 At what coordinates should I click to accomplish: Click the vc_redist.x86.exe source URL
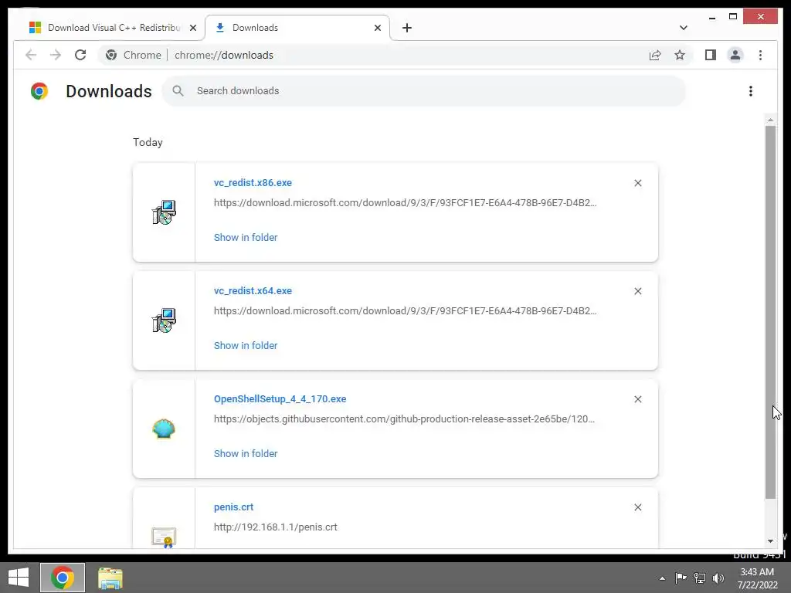pos(405,203)
